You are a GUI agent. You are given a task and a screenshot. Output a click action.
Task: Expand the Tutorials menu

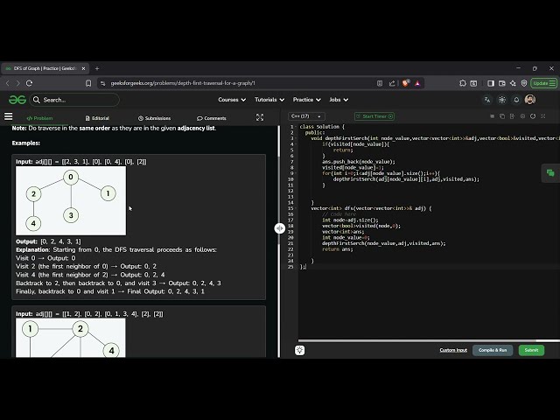(x=269, y=100)
